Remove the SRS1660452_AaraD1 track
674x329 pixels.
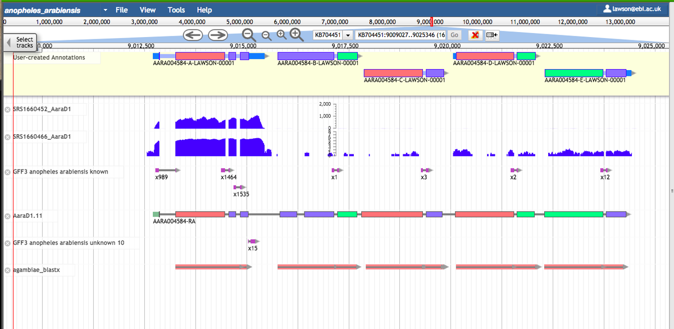pos(6,109)
